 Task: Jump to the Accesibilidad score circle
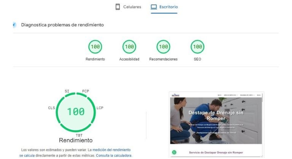tap(129, 47)
